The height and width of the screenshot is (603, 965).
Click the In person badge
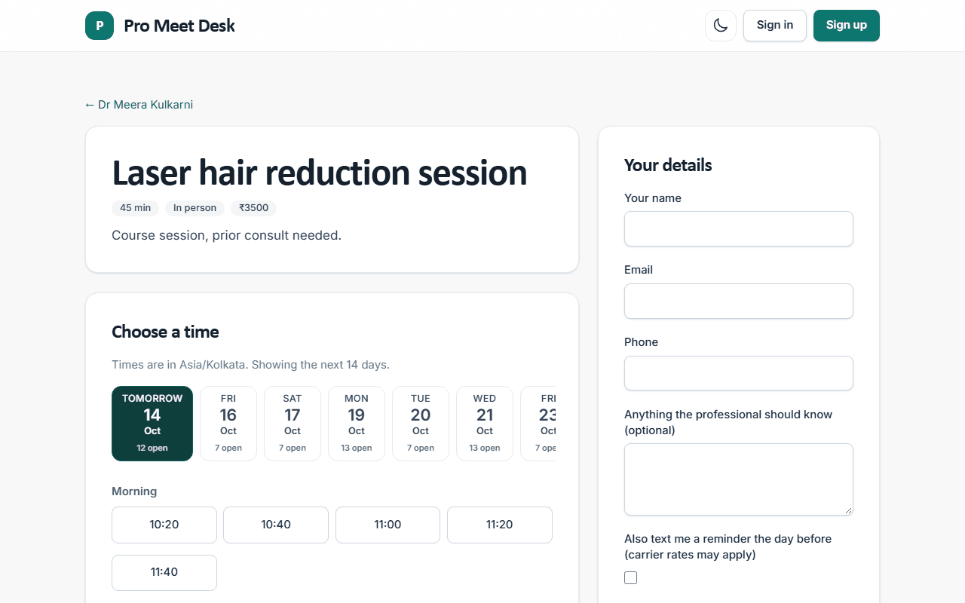pyautogui.click(x=195, y=208)
